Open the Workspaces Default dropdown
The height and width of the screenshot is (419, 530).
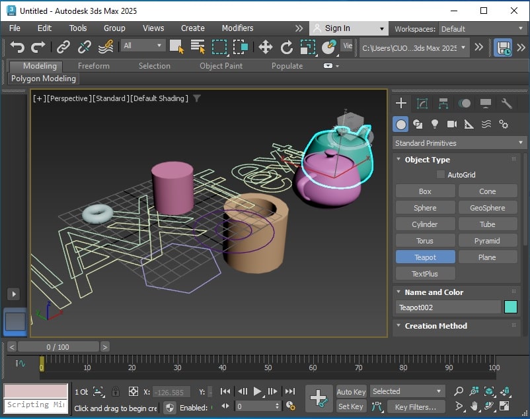click(x=482, y=29)
